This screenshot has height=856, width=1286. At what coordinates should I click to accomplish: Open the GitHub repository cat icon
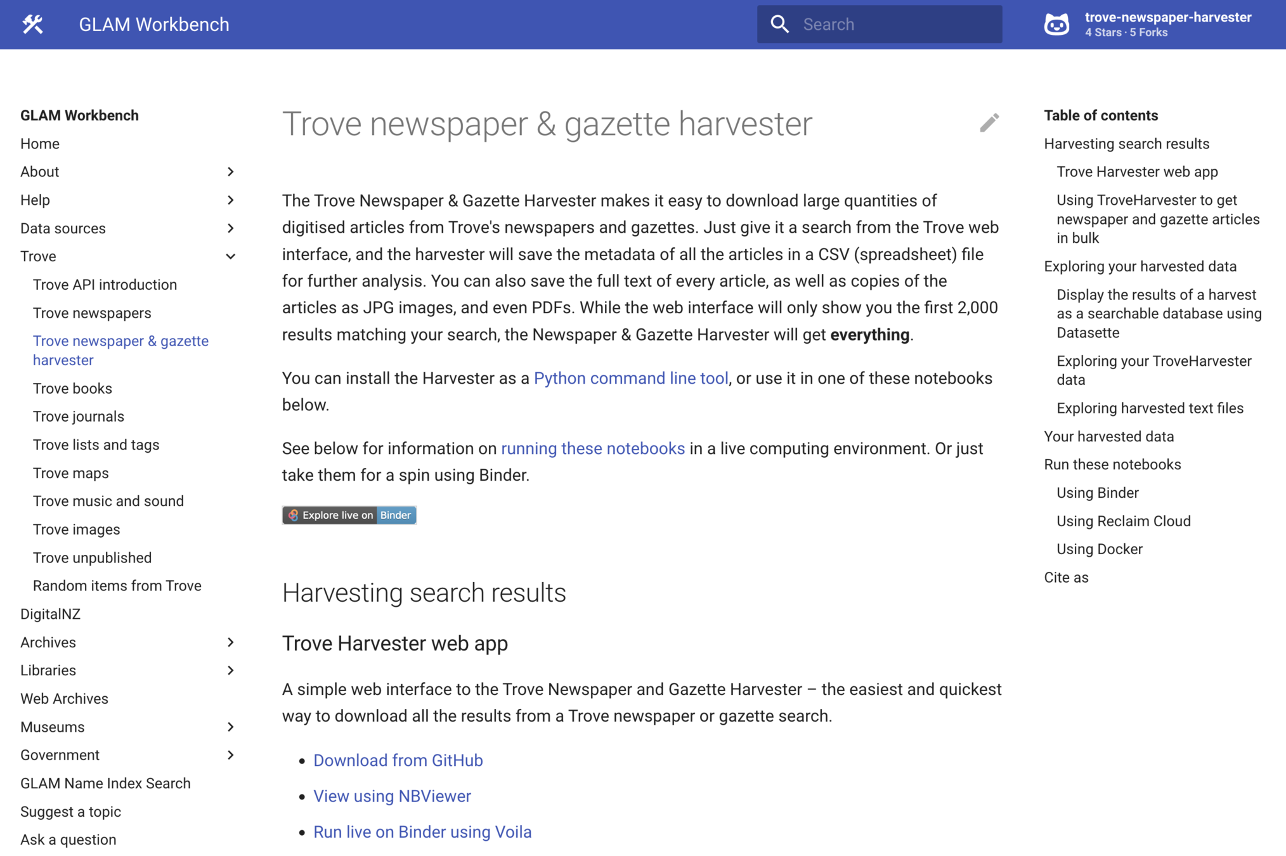click(1056, 24)
